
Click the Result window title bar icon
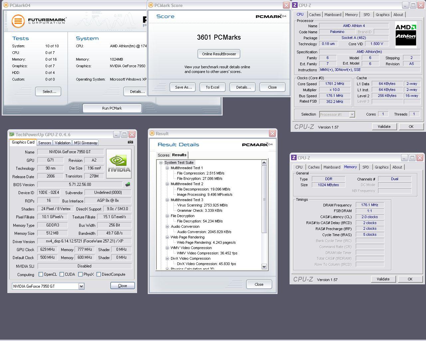(x=152, y=134)
